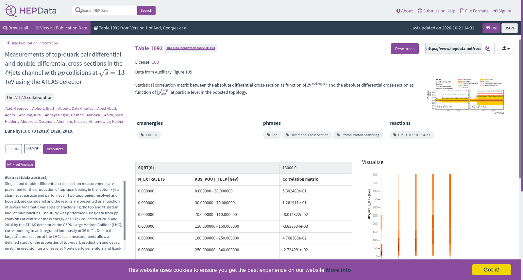Dismiss cookie banner with Got it!
523x280 pixels.
coord(491,270)
